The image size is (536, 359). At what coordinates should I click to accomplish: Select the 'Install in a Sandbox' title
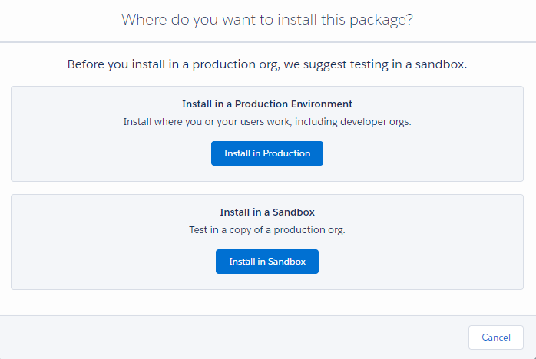[267, 212]
